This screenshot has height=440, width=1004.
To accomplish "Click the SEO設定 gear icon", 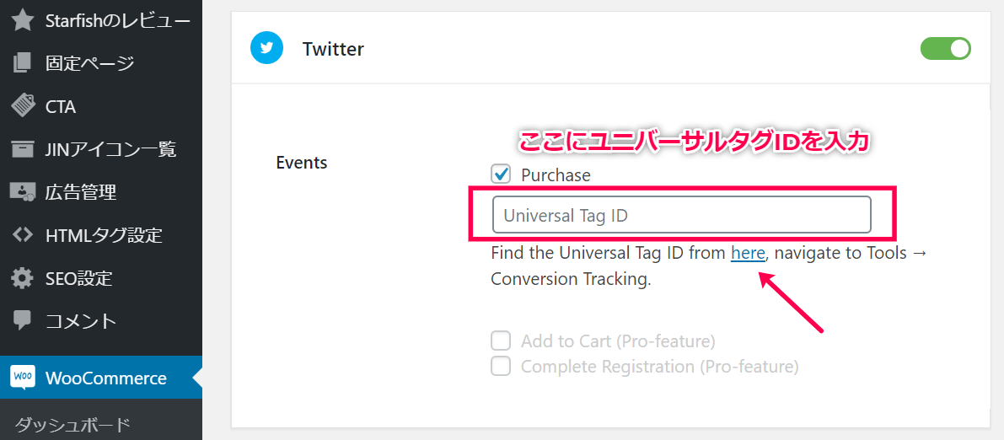I will [23, 279].
